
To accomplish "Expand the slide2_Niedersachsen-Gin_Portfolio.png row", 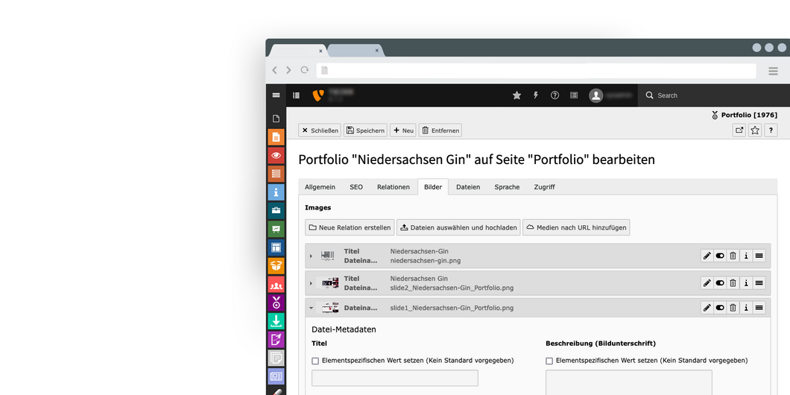I will [x=312, y=283].
